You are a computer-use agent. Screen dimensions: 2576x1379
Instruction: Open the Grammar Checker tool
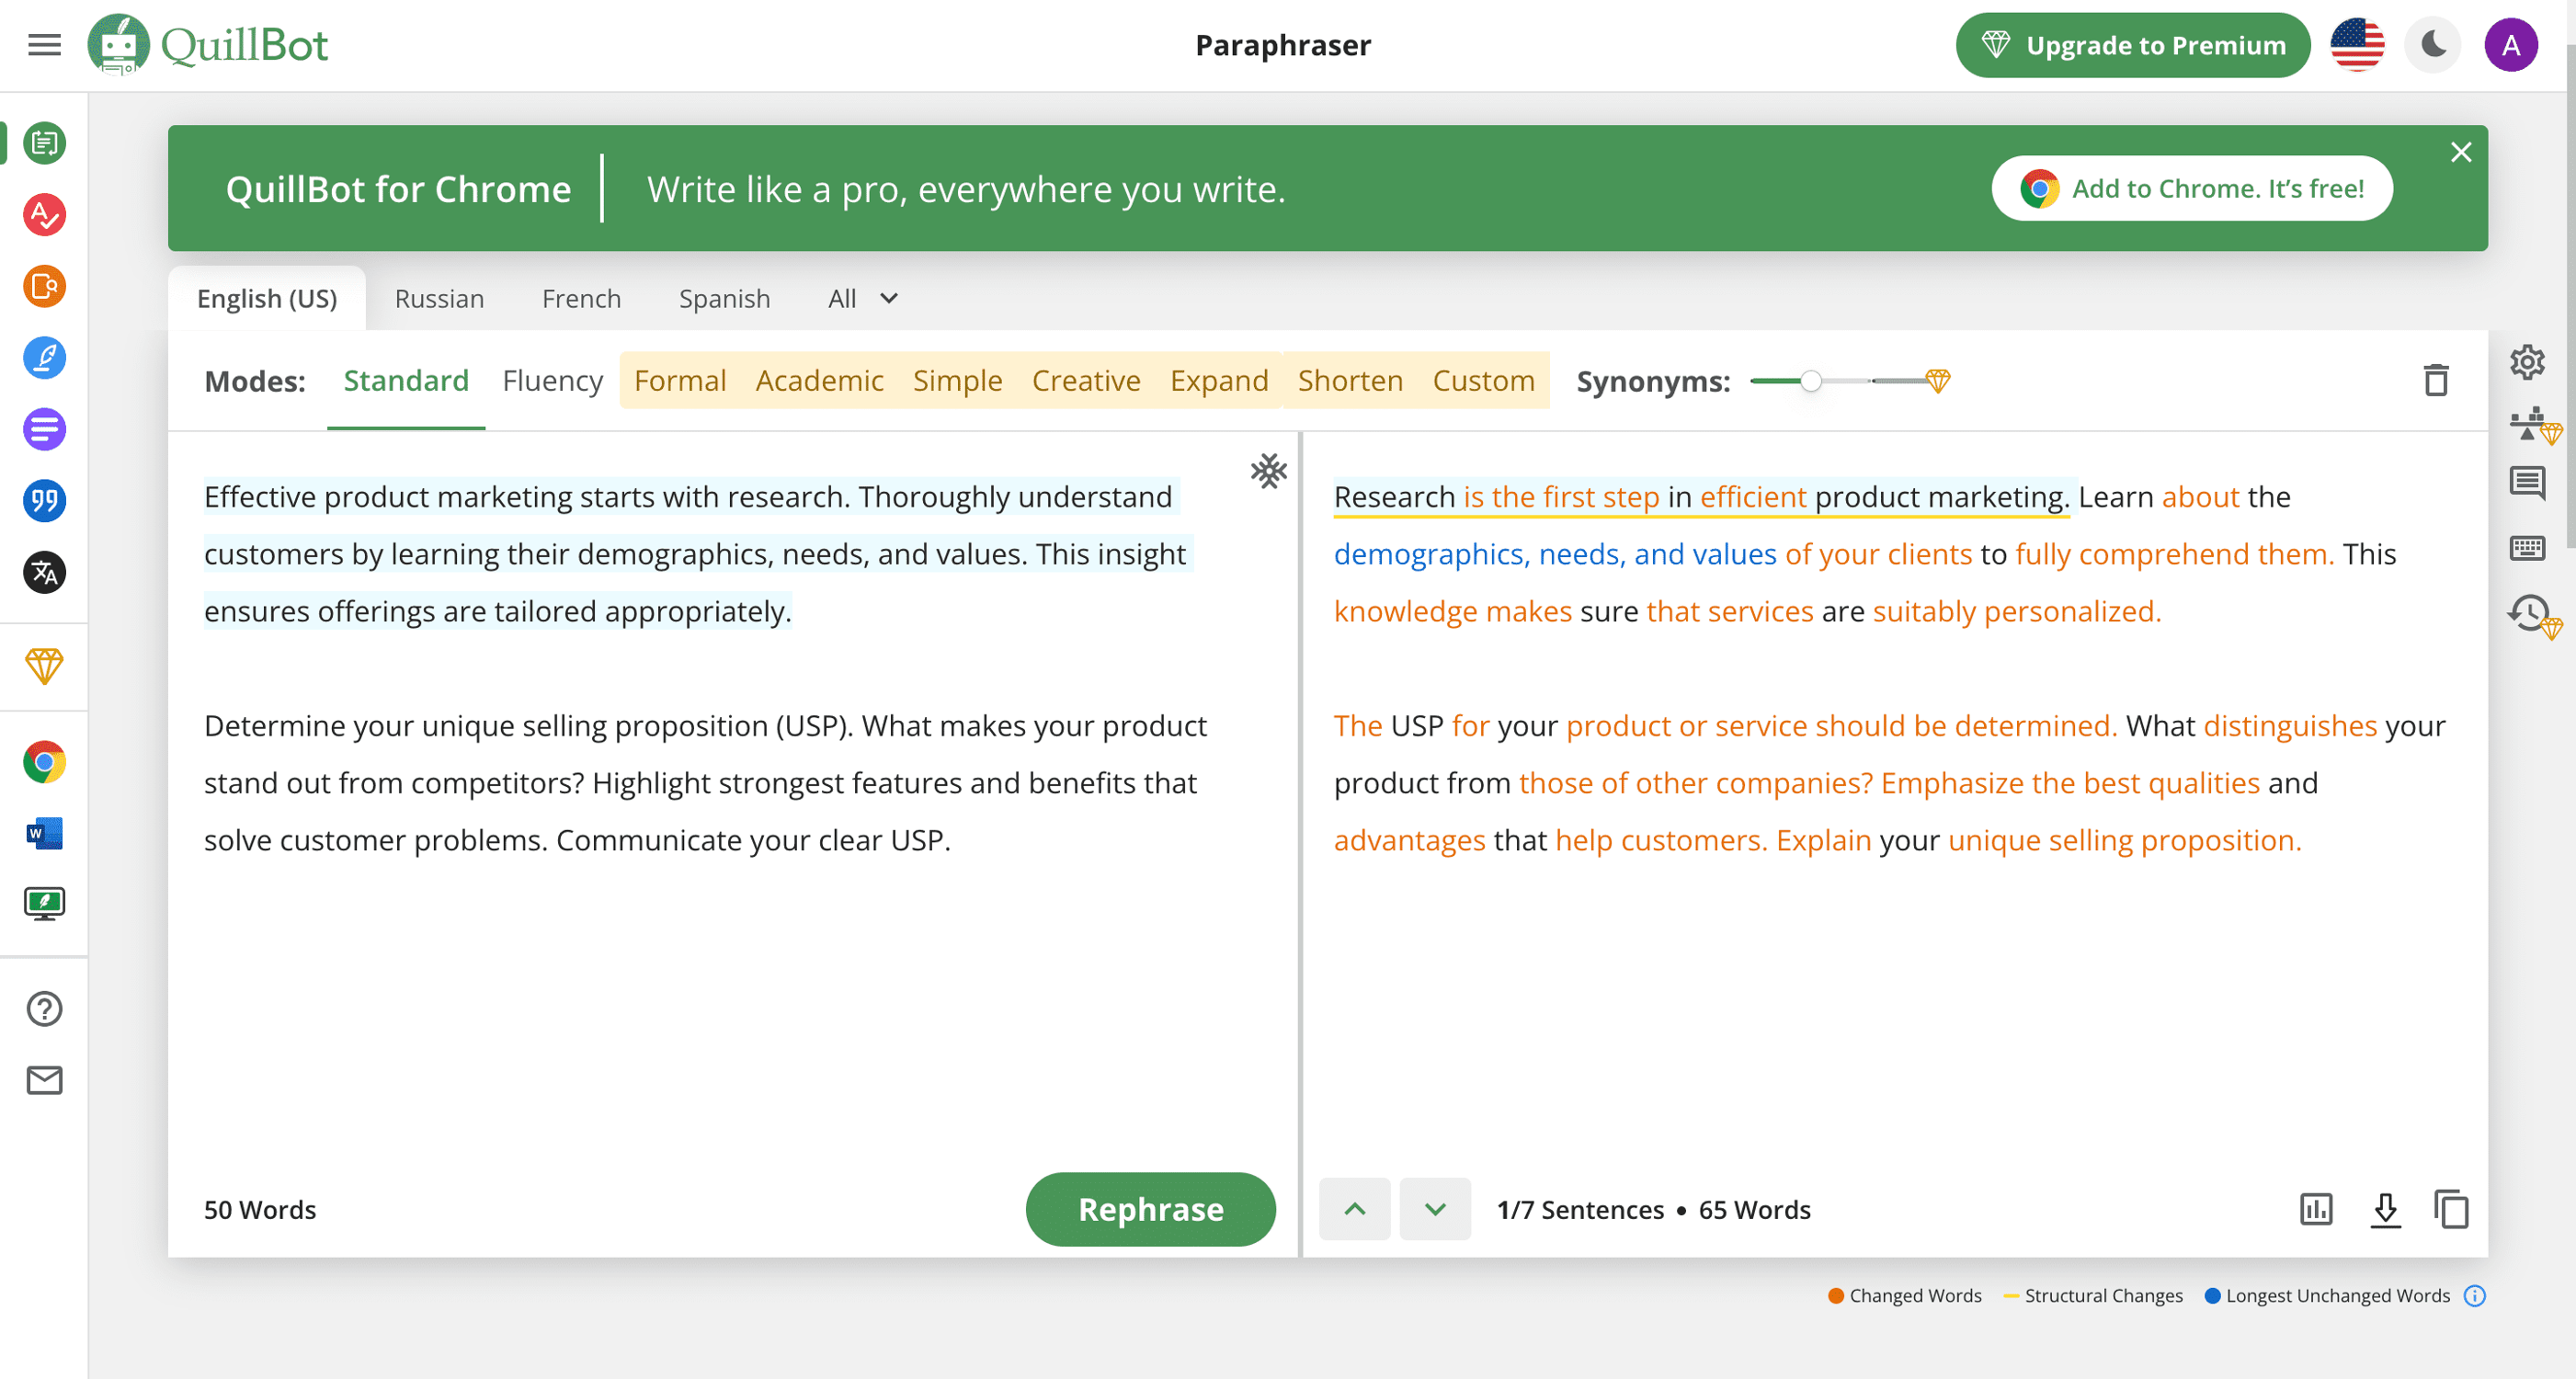[43, 214]
